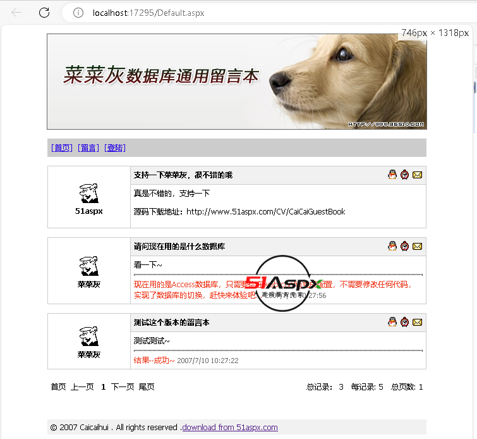Click the avatar above 51aspx username
Screen dimensions: 477x439
pyautogui.click(x=89, y=193)
